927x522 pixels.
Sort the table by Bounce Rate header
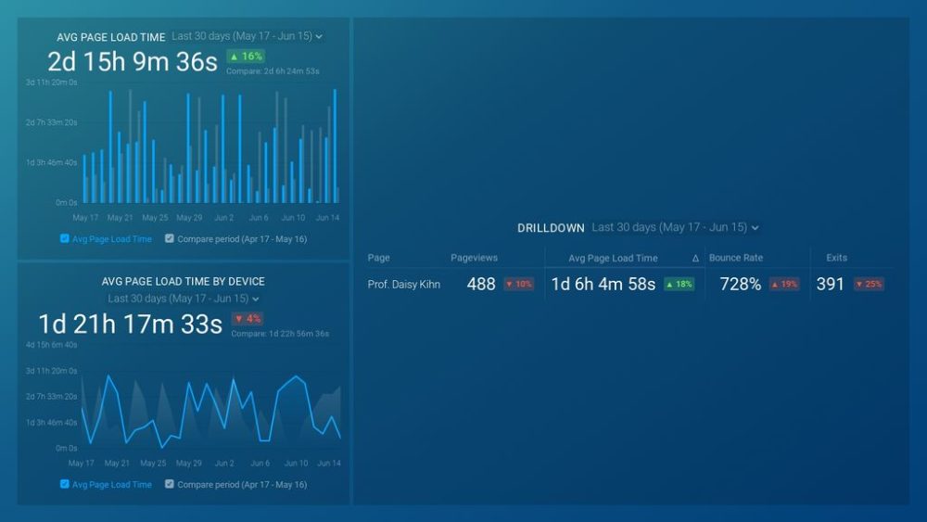pyautogui.click(x=735, y=258)
